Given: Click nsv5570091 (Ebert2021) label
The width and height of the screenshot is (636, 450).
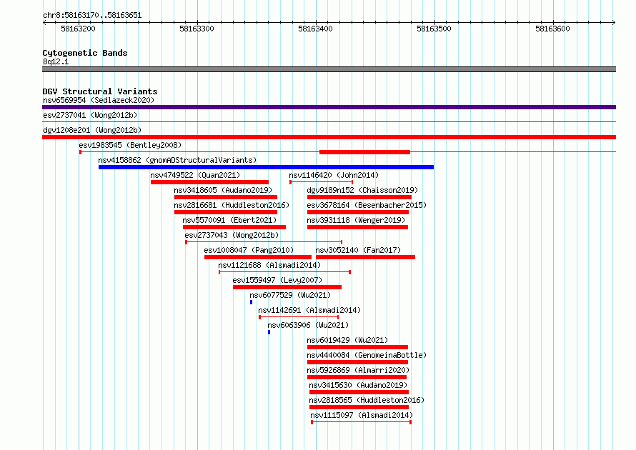Looking at the screenshot, I should click(229, 220).
